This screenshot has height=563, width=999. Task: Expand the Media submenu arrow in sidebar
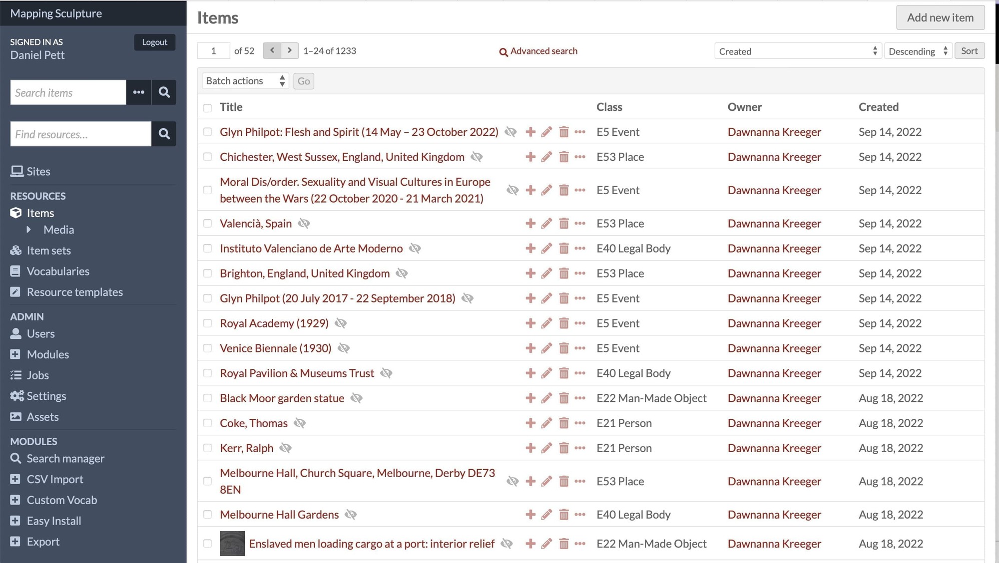[x=28, y=230]
